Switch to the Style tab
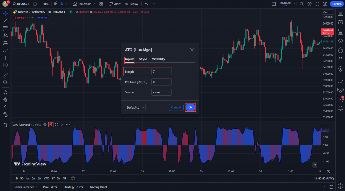 [143, 59]
